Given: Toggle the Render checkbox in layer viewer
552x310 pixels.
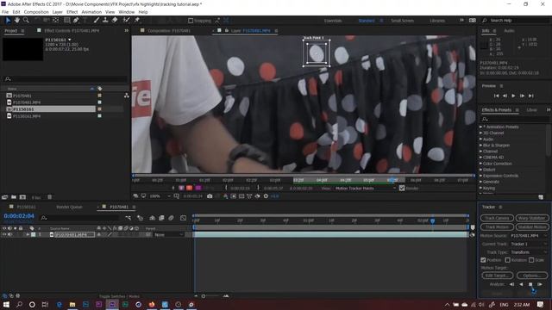Looking at the screenshot, I should [x=402, y=188].
